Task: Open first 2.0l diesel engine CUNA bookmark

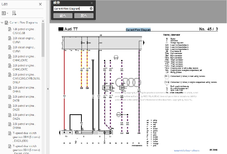Action: click(x=24, y=40)
